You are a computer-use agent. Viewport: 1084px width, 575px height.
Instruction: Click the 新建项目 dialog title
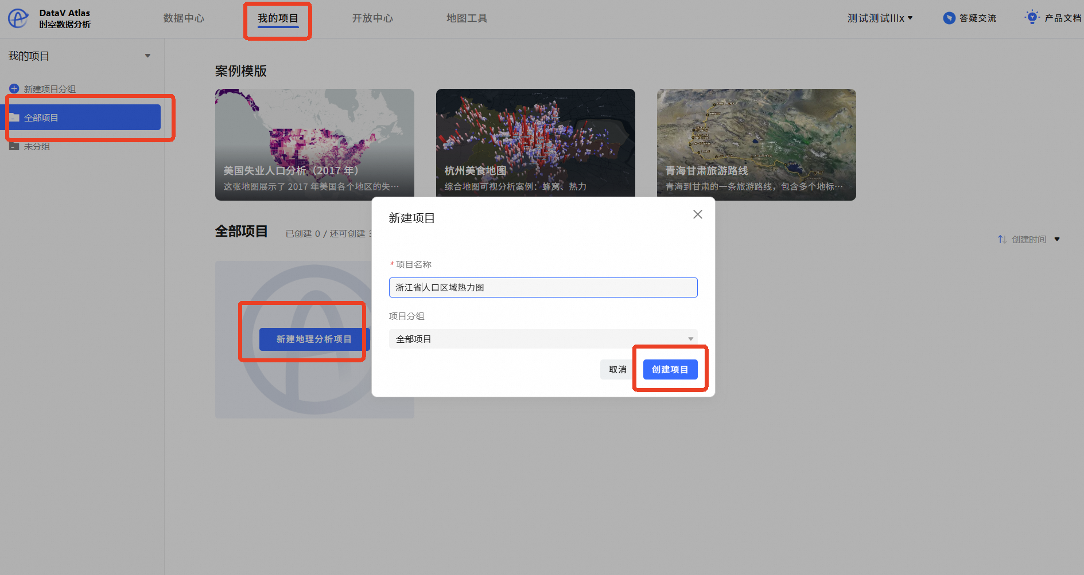[412, 218]
